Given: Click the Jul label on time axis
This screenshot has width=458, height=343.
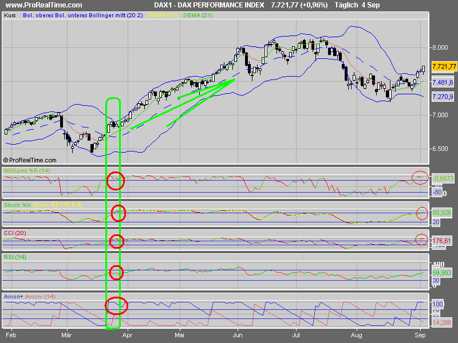Looking at the screenshot, I should coord(296,335).
